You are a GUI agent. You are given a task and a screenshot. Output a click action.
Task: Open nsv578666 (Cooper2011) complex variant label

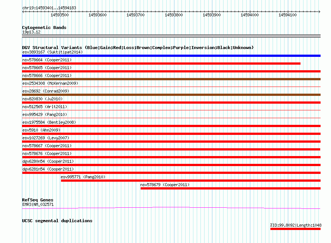47,75
